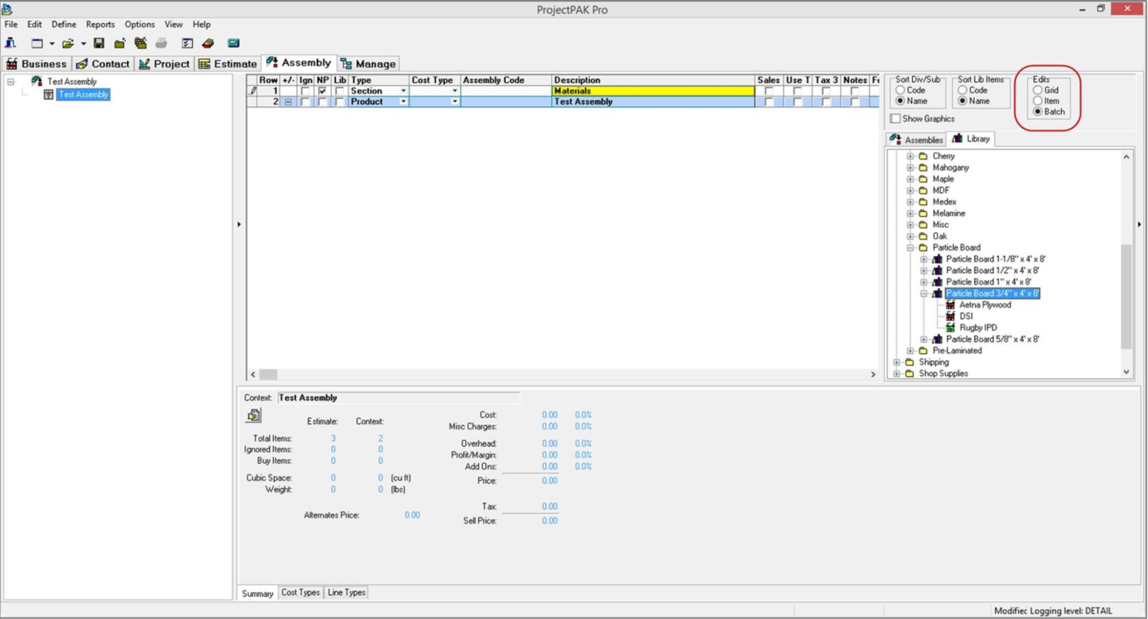Open the Reports menu
Screen dimensions: 1148x619
[100, 25]
